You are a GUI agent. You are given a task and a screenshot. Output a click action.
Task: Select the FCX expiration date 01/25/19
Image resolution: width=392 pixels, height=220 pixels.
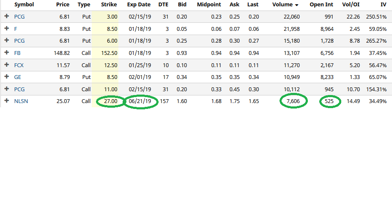point(140,65)
